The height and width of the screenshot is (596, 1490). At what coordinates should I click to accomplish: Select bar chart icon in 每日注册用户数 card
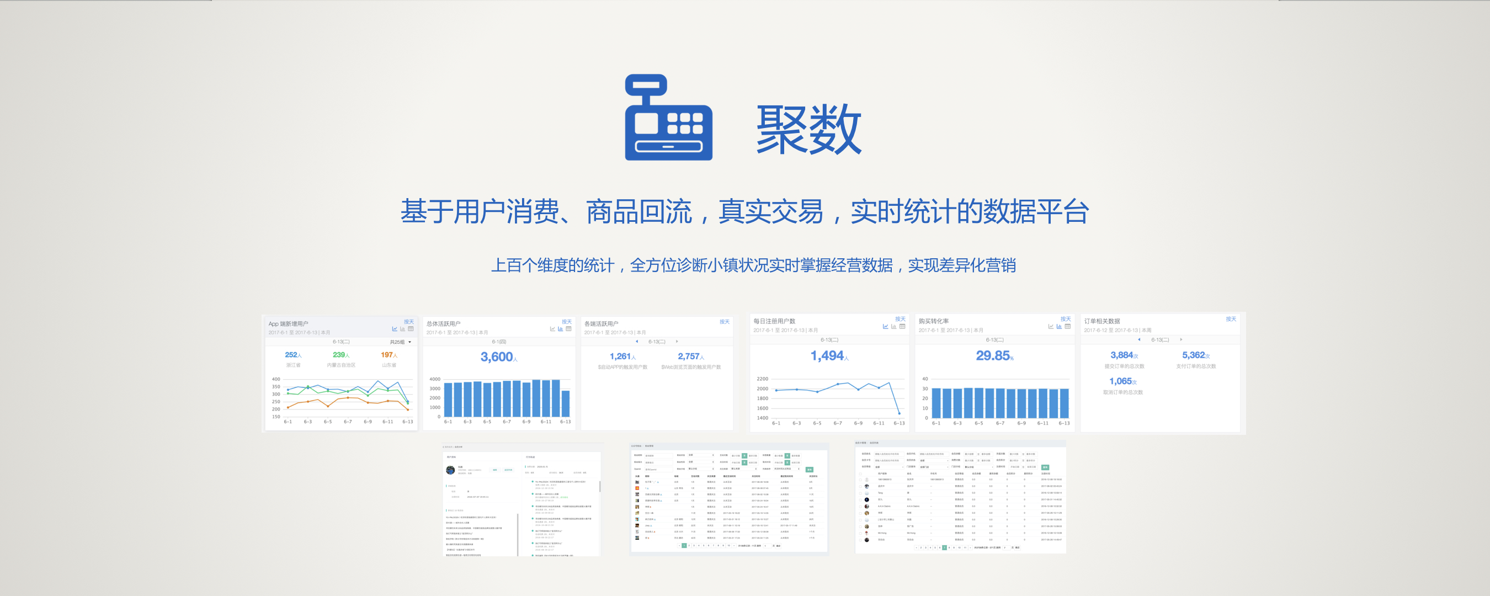click(893, 326)
